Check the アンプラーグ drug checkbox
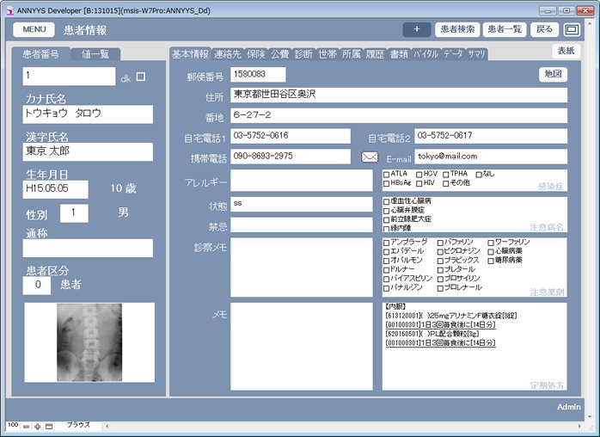The width and height of the screenshot is (600, 437). click(387, 243)
